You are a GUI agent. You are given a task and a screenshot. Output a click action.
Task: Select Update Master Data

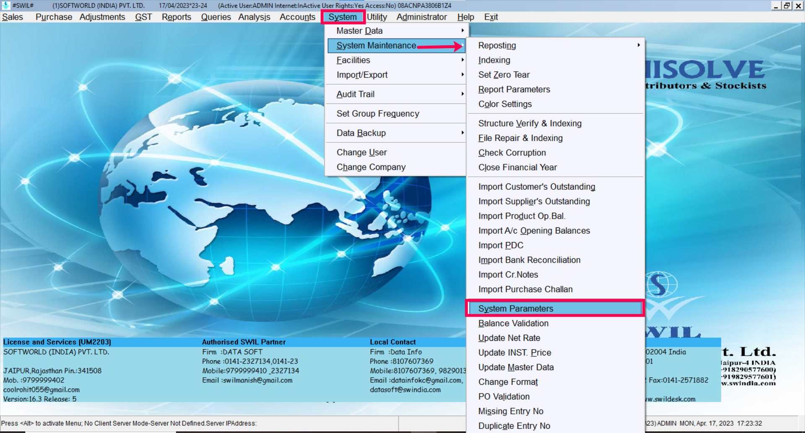(x=556, y=367)
